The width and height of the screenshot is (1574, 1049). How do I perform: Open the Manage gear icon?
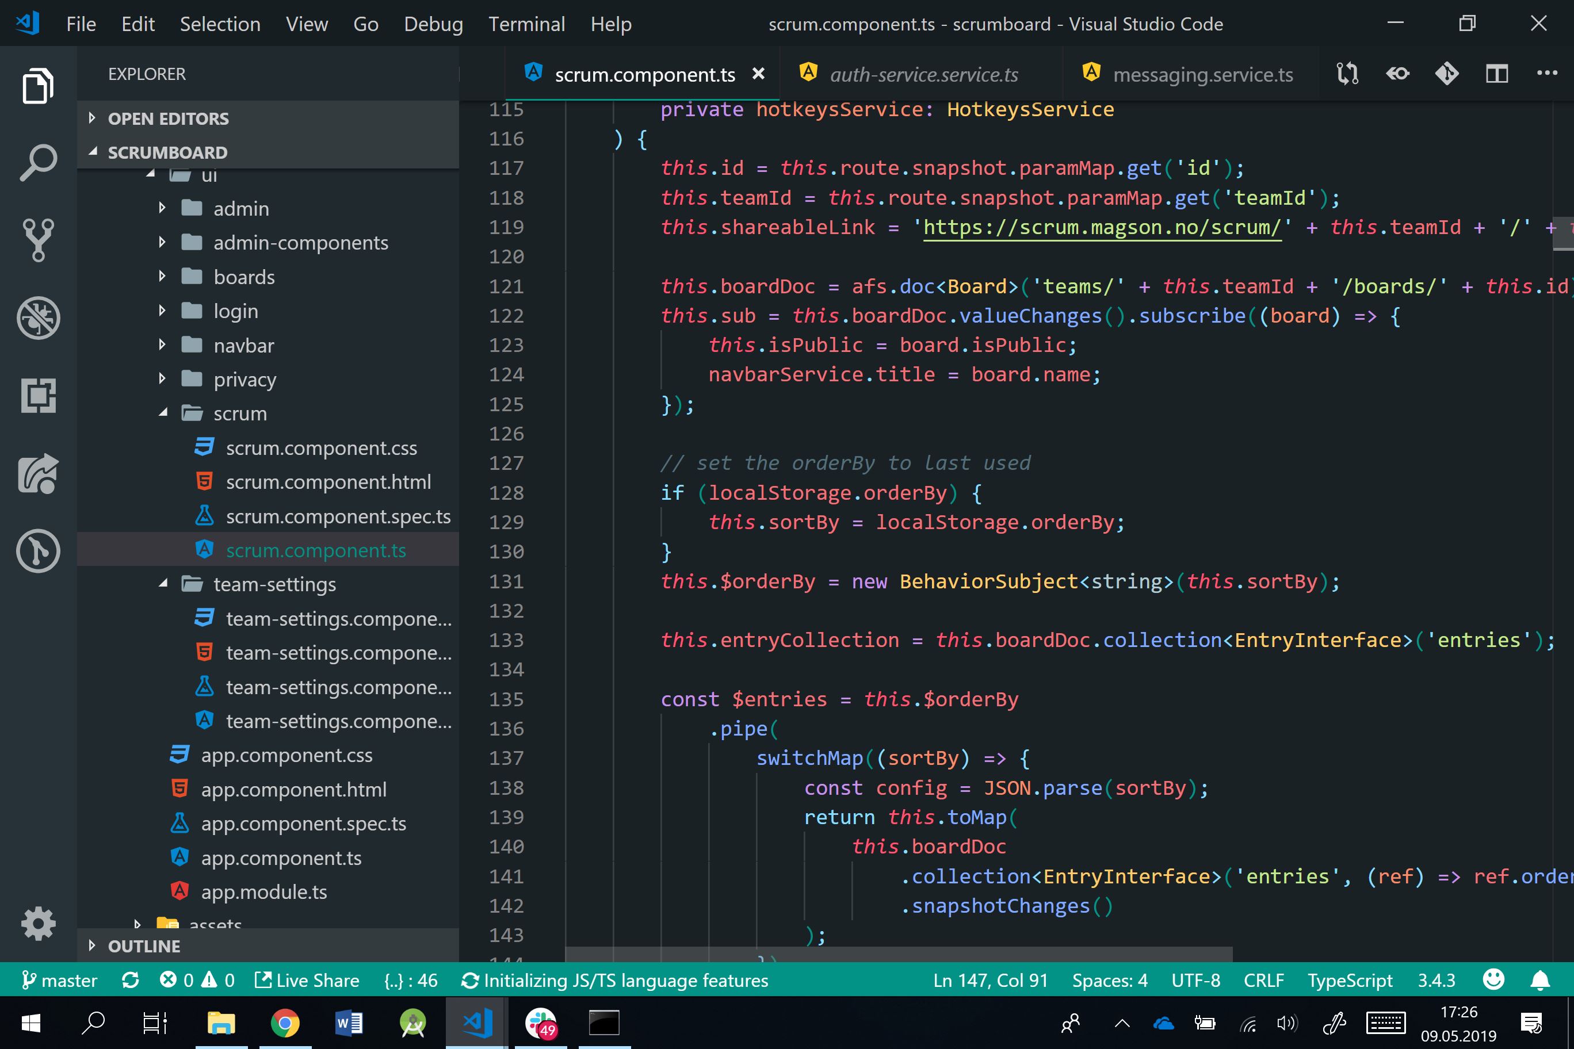click(38, 924)
